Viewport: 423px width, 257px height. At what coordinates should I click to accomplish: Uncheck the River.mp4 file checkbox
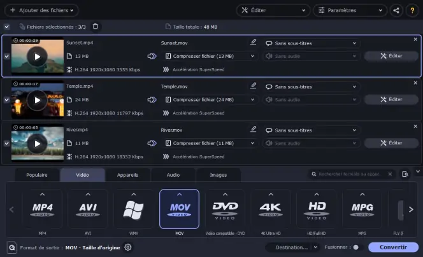click(7, 143)
